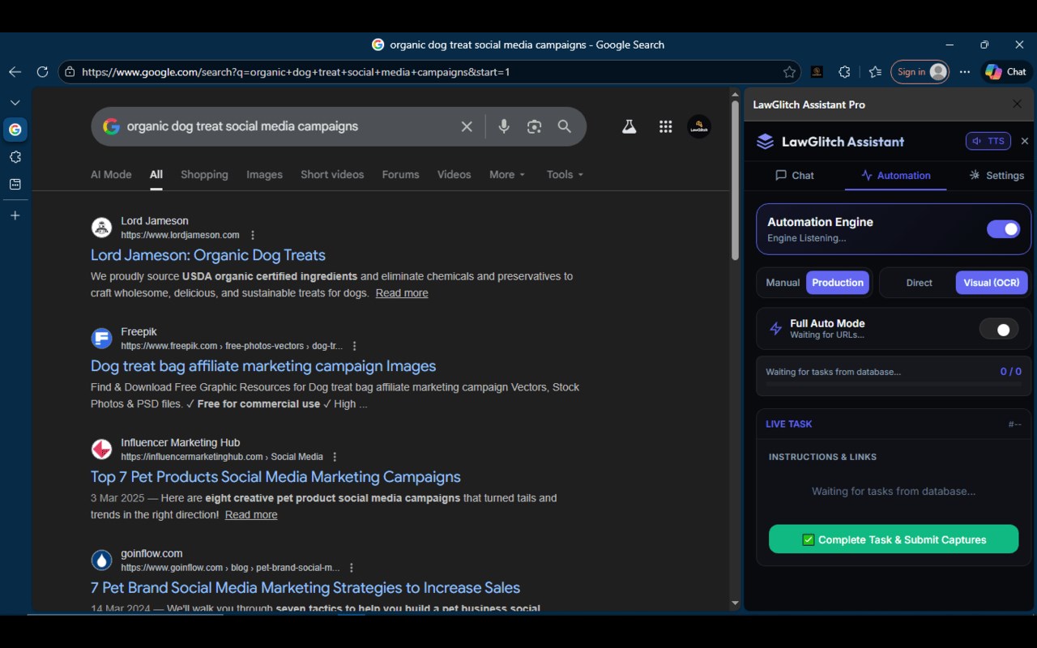Switch to the Chat tab in LawGlitch Assistant
Screen dimensions: 1037x648
(x=794, y=175)
